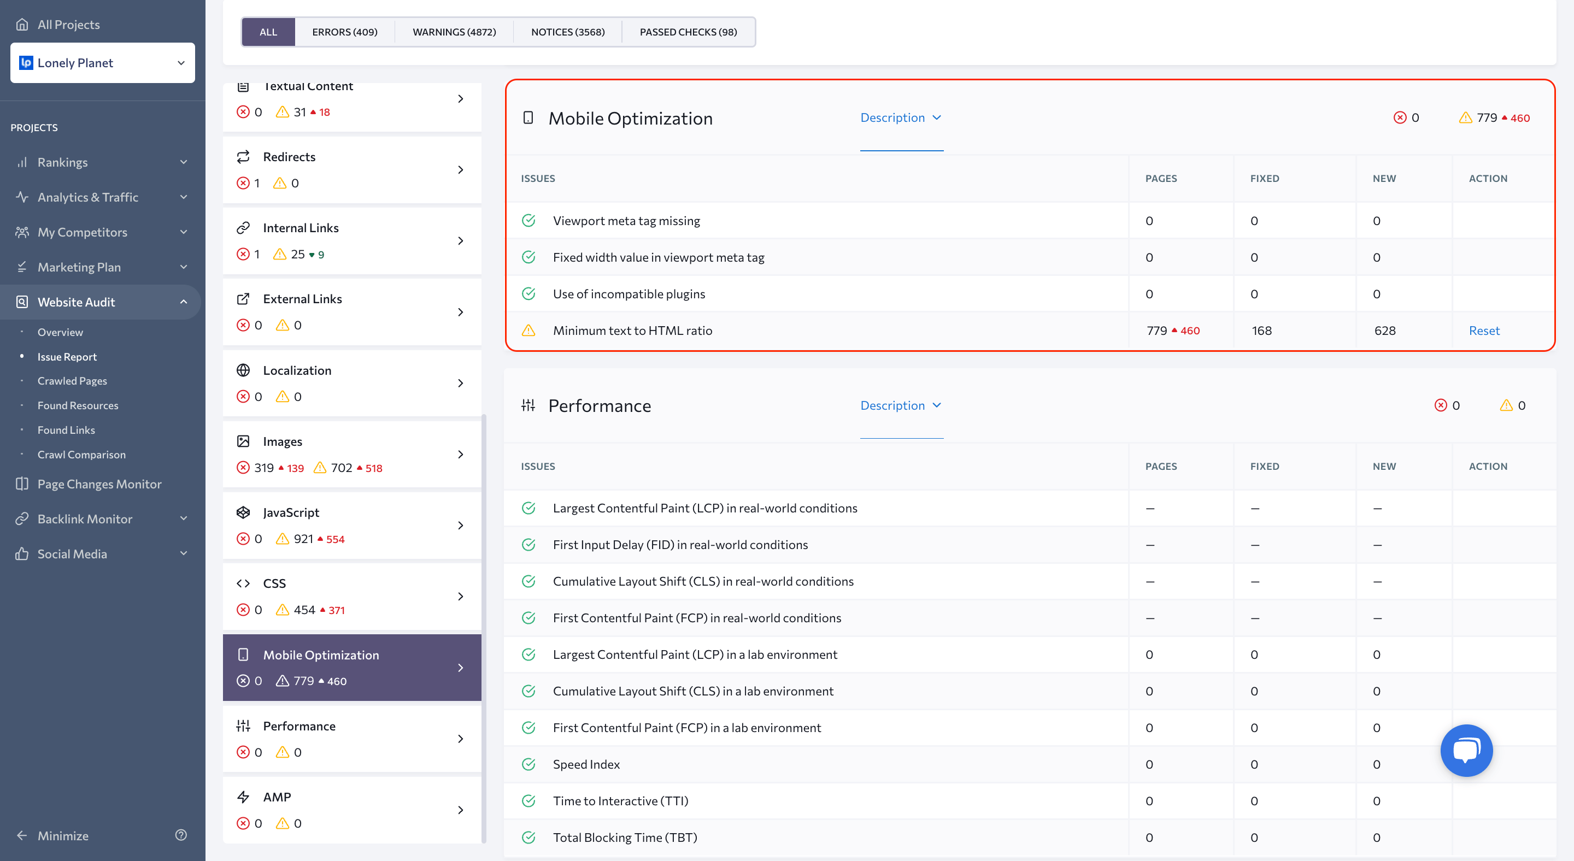Select the ERRORS (409) tab

pyautogui.click(x=345, y=31)
